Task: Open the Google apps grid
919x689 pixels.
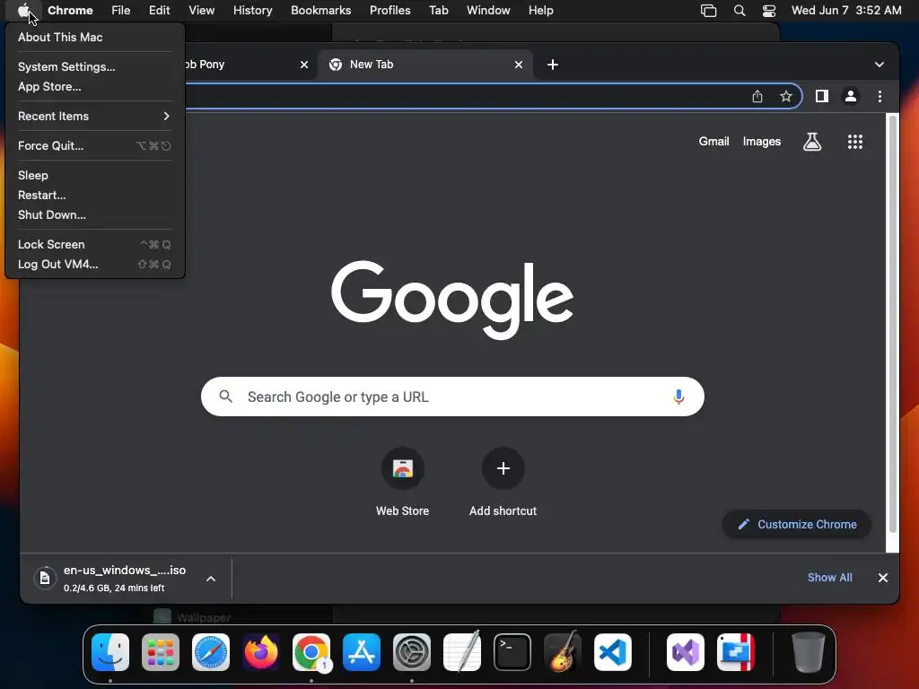Action: [x=855, y=141]
